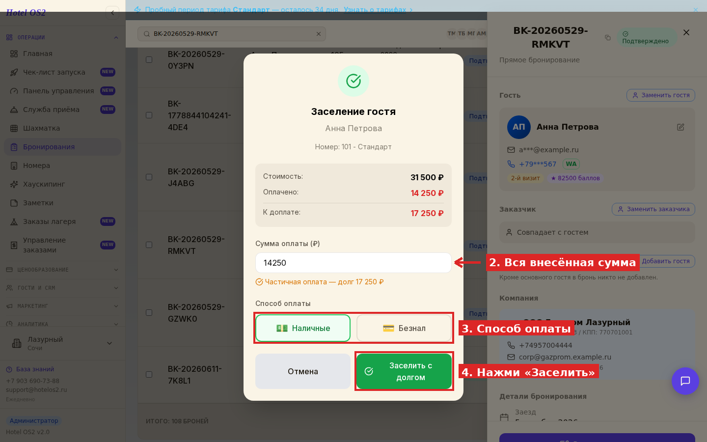
Task: Click the Панель управления gauge icon
Action: pyautogui.click(x=14, y=91)
